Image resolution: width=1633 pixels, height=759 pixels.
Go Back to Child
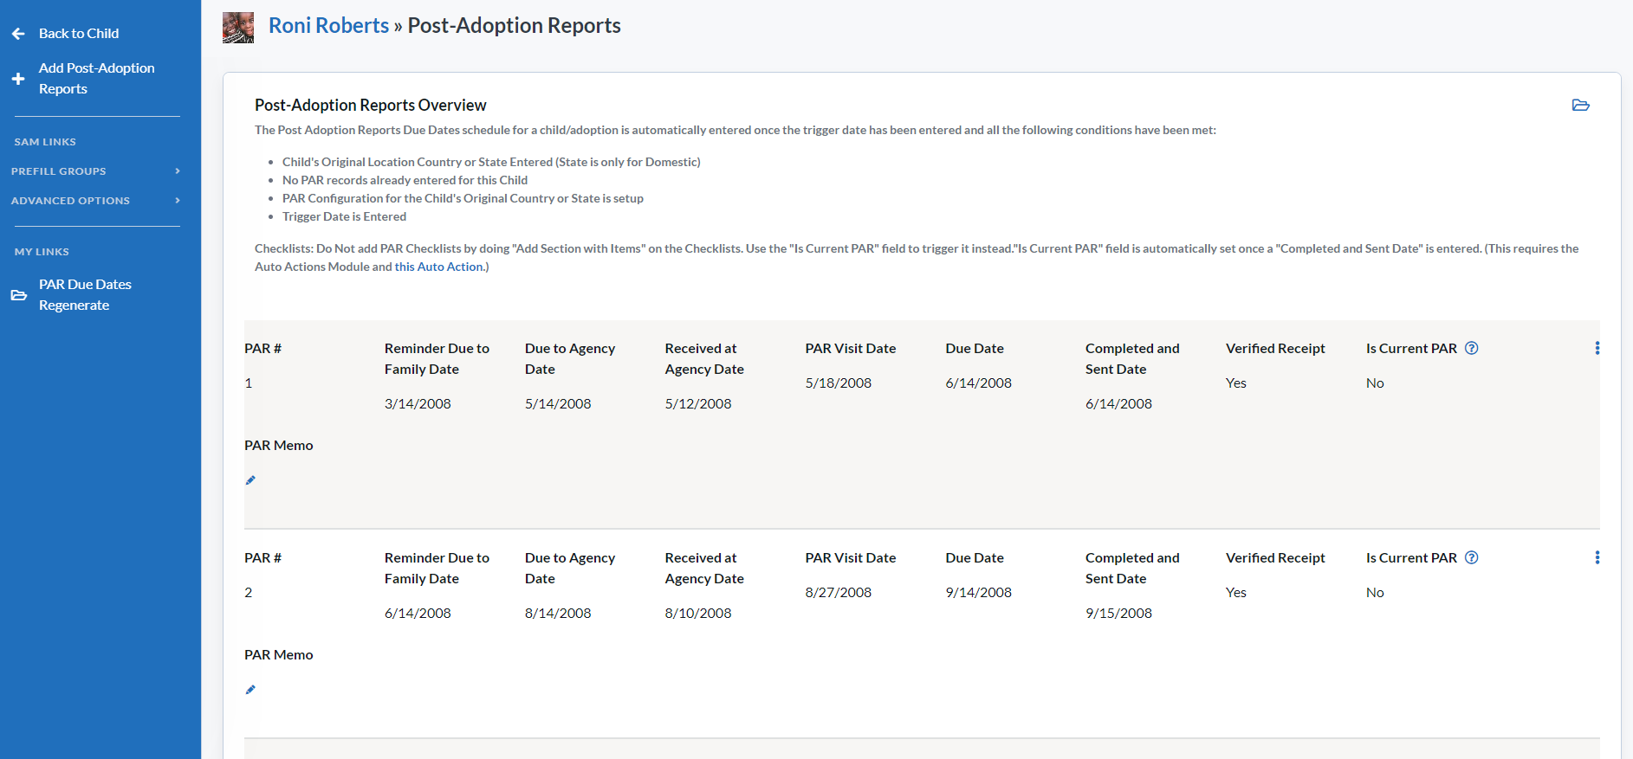79,34
